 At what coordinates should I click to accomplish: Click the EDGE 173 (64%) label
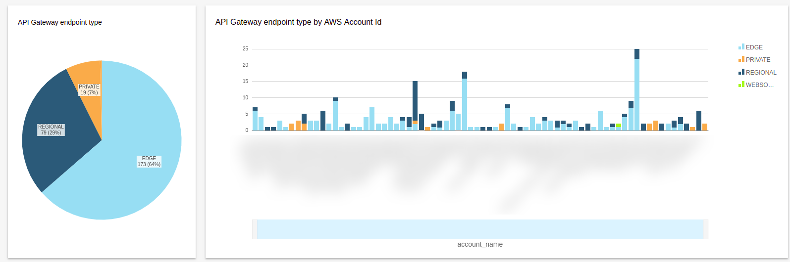[149, 161]
